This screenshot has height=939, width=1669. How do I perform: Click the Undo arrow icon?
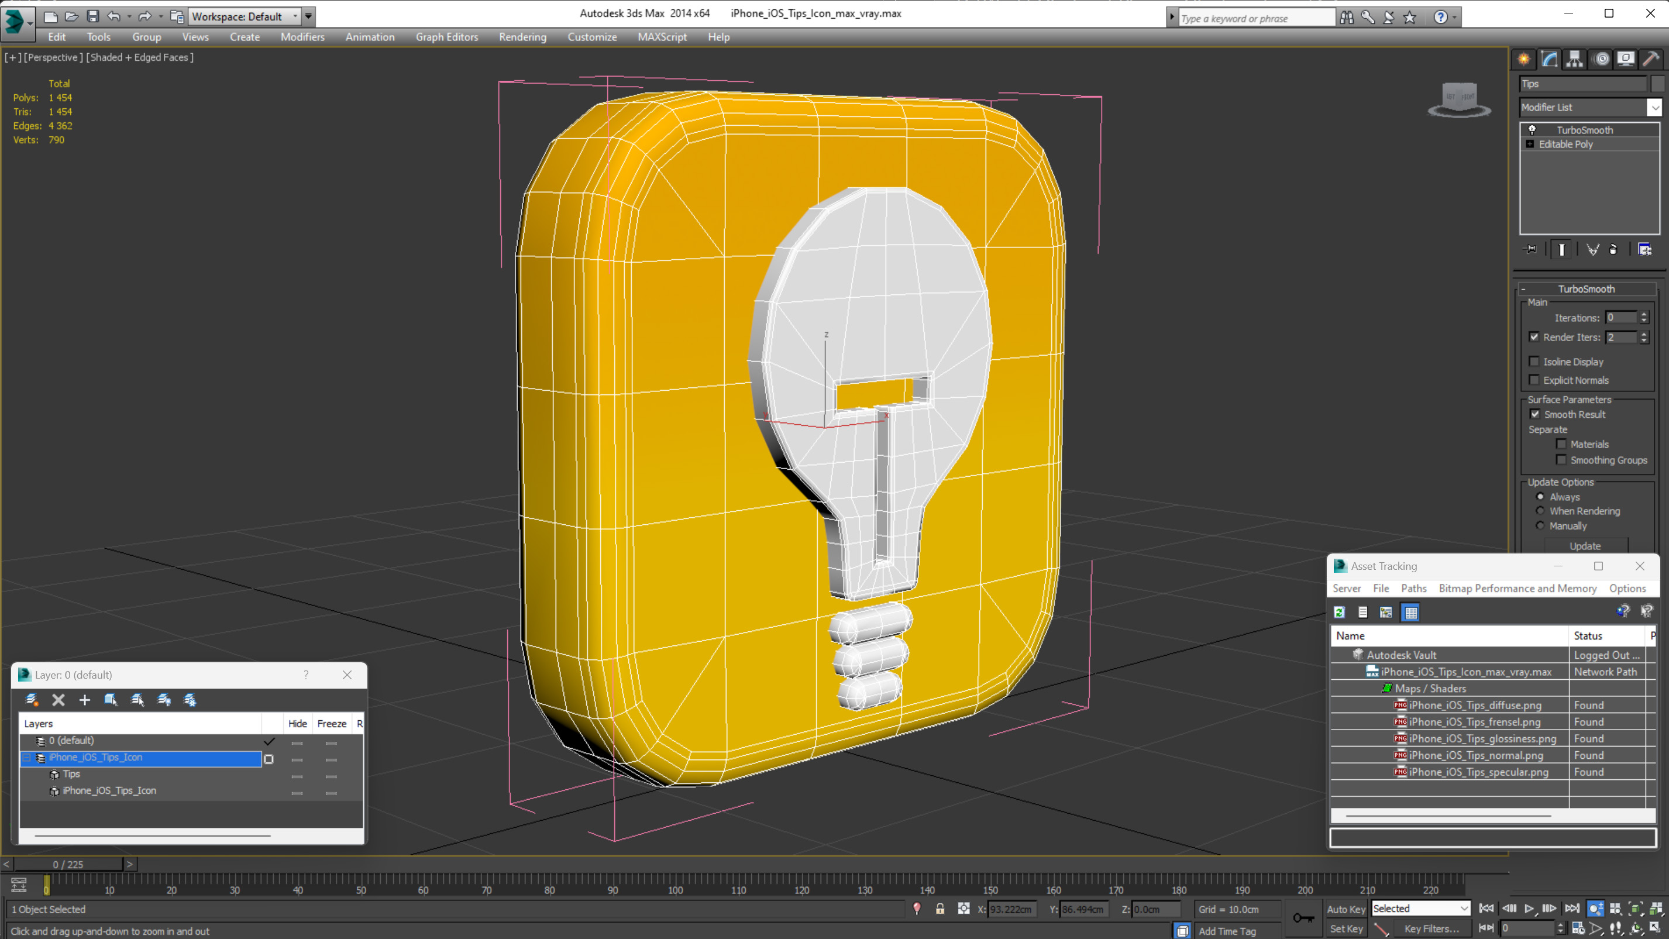(x=113, y=16)
